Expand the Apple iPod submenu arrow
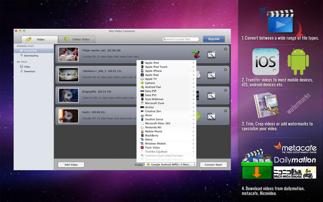This screenshot has width=323, height=202. pyautogui.click(x=193, y=63)
